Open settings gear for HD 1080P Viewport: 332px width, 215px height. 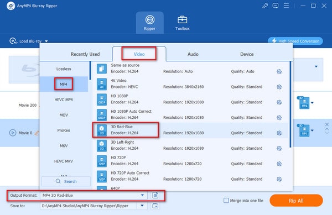(x=279, y=102)
